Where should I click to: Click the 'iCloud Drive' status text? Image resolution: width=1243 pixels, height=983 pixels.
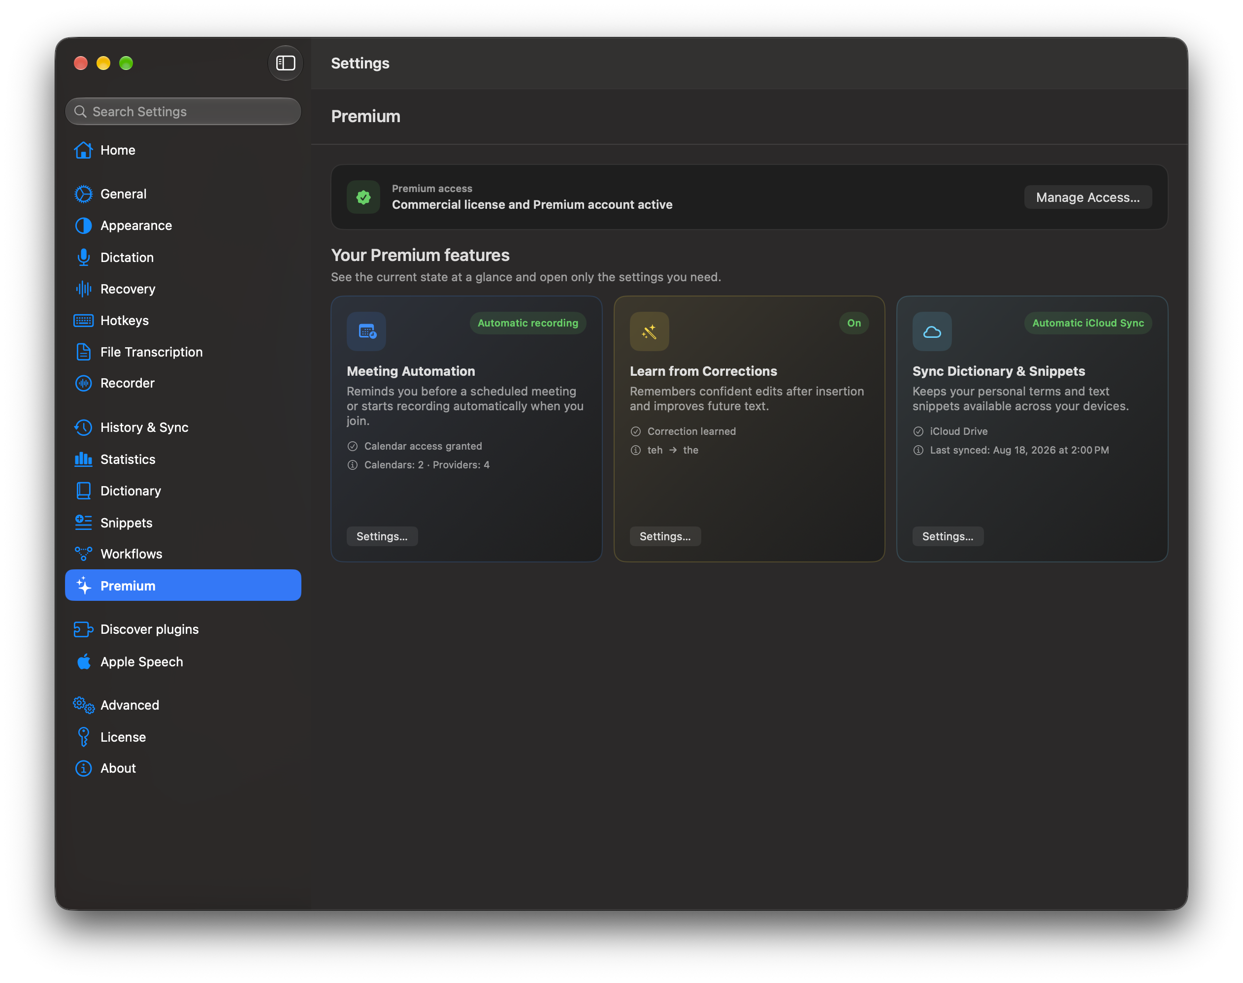958,431
